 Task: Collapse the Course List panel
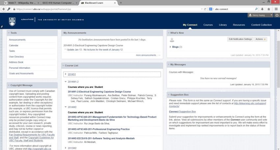pos(63,66)
